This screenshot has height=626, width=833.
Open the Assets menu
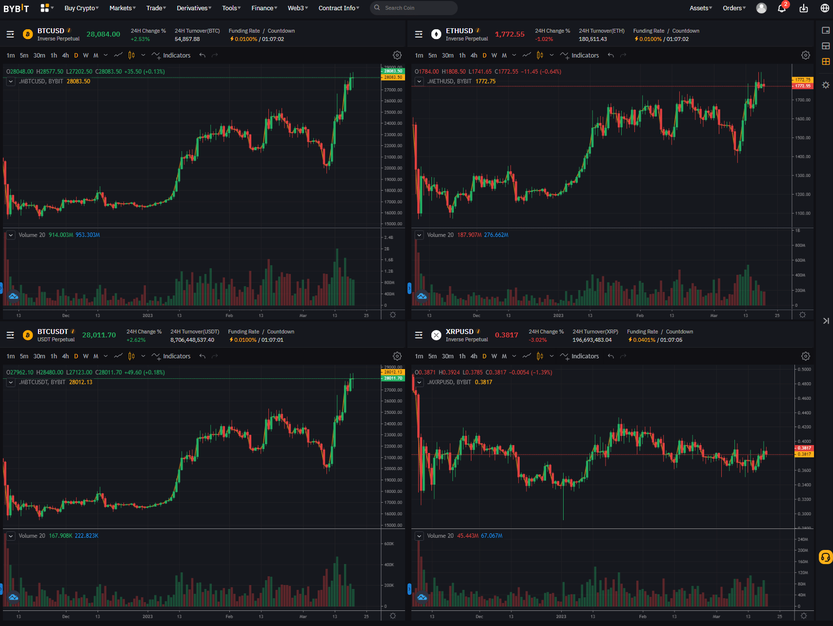click(701, 8)
